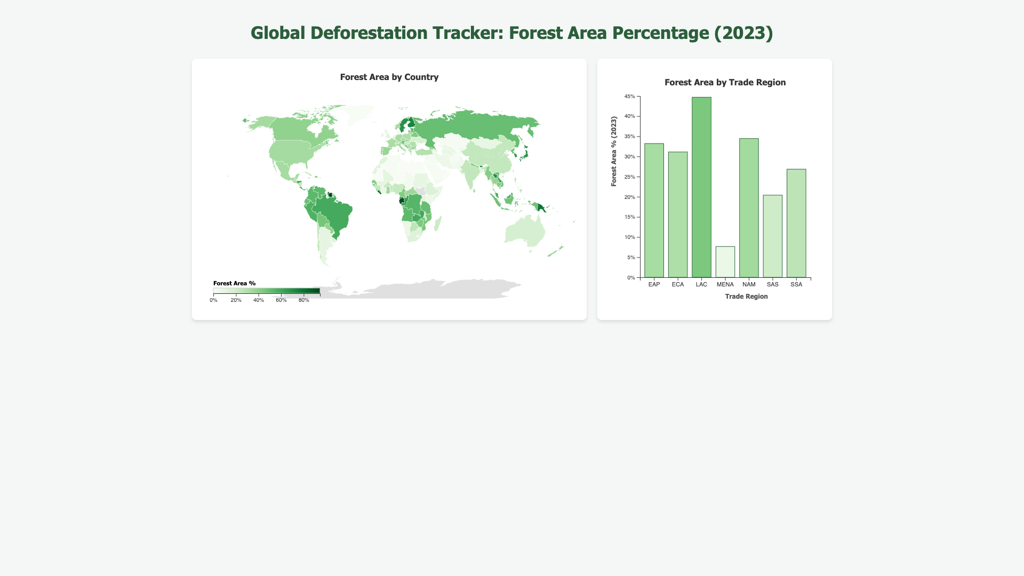This screenshot has width=1024, height=576.
Task: Click the ECA bar in the chart
Action: [x=678, y=215]
